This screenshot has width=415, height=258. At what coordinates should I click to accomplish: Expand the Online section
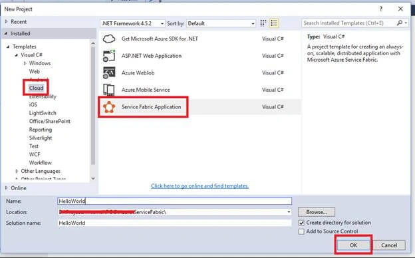(7, 188)
